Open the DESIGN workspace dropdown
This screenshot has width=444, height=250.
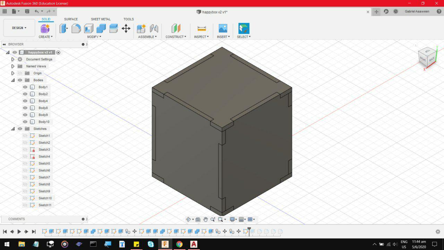click(19, 28)
